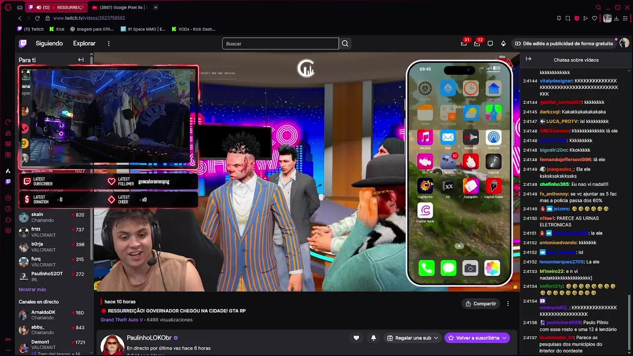
Task: Click the address bar URL
Action: point(89,18)
